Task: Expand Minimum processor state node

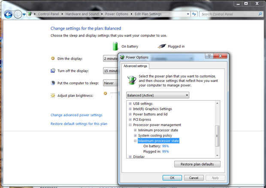Action: (135, 130)
